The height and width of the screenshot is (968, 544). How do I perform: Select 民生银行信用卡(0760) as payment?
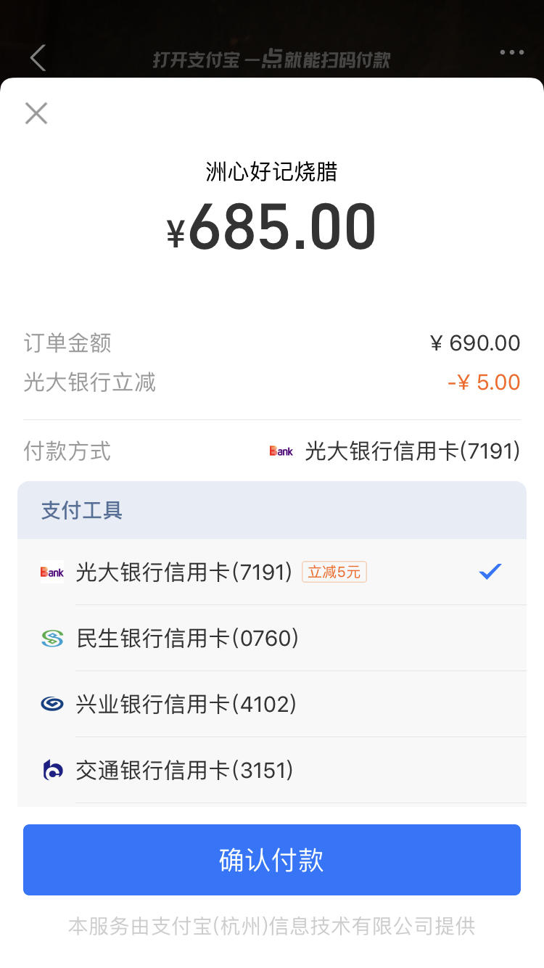click(272, 638)
